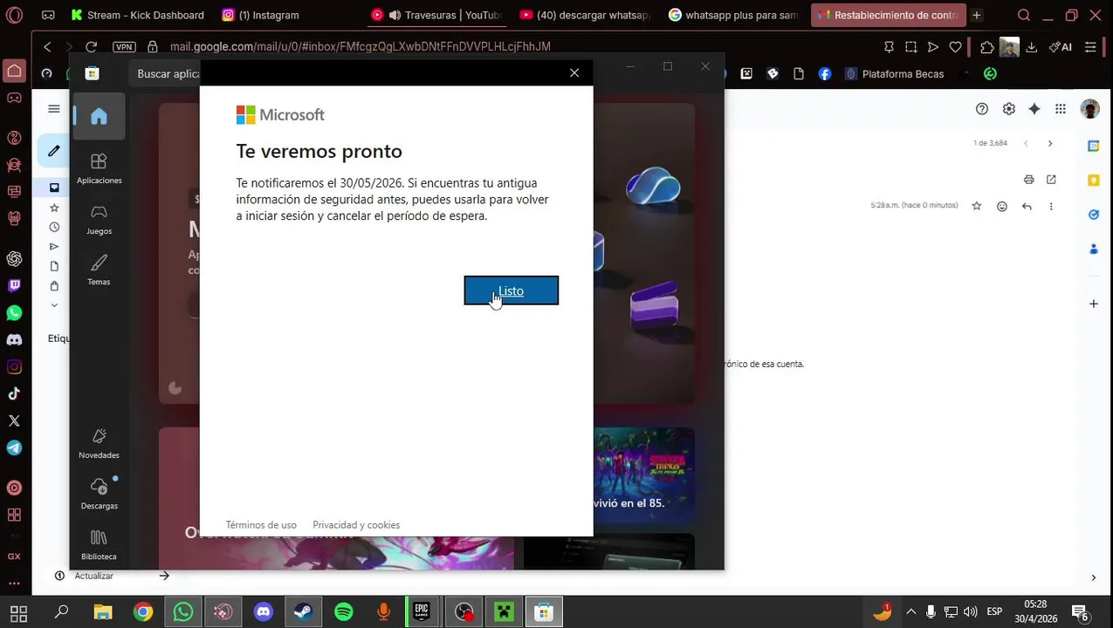Image resolution: width=1113 pixels, height=628 pixels.
Task: Open the Privacidad y cookies link
Action: click(356, 524)
